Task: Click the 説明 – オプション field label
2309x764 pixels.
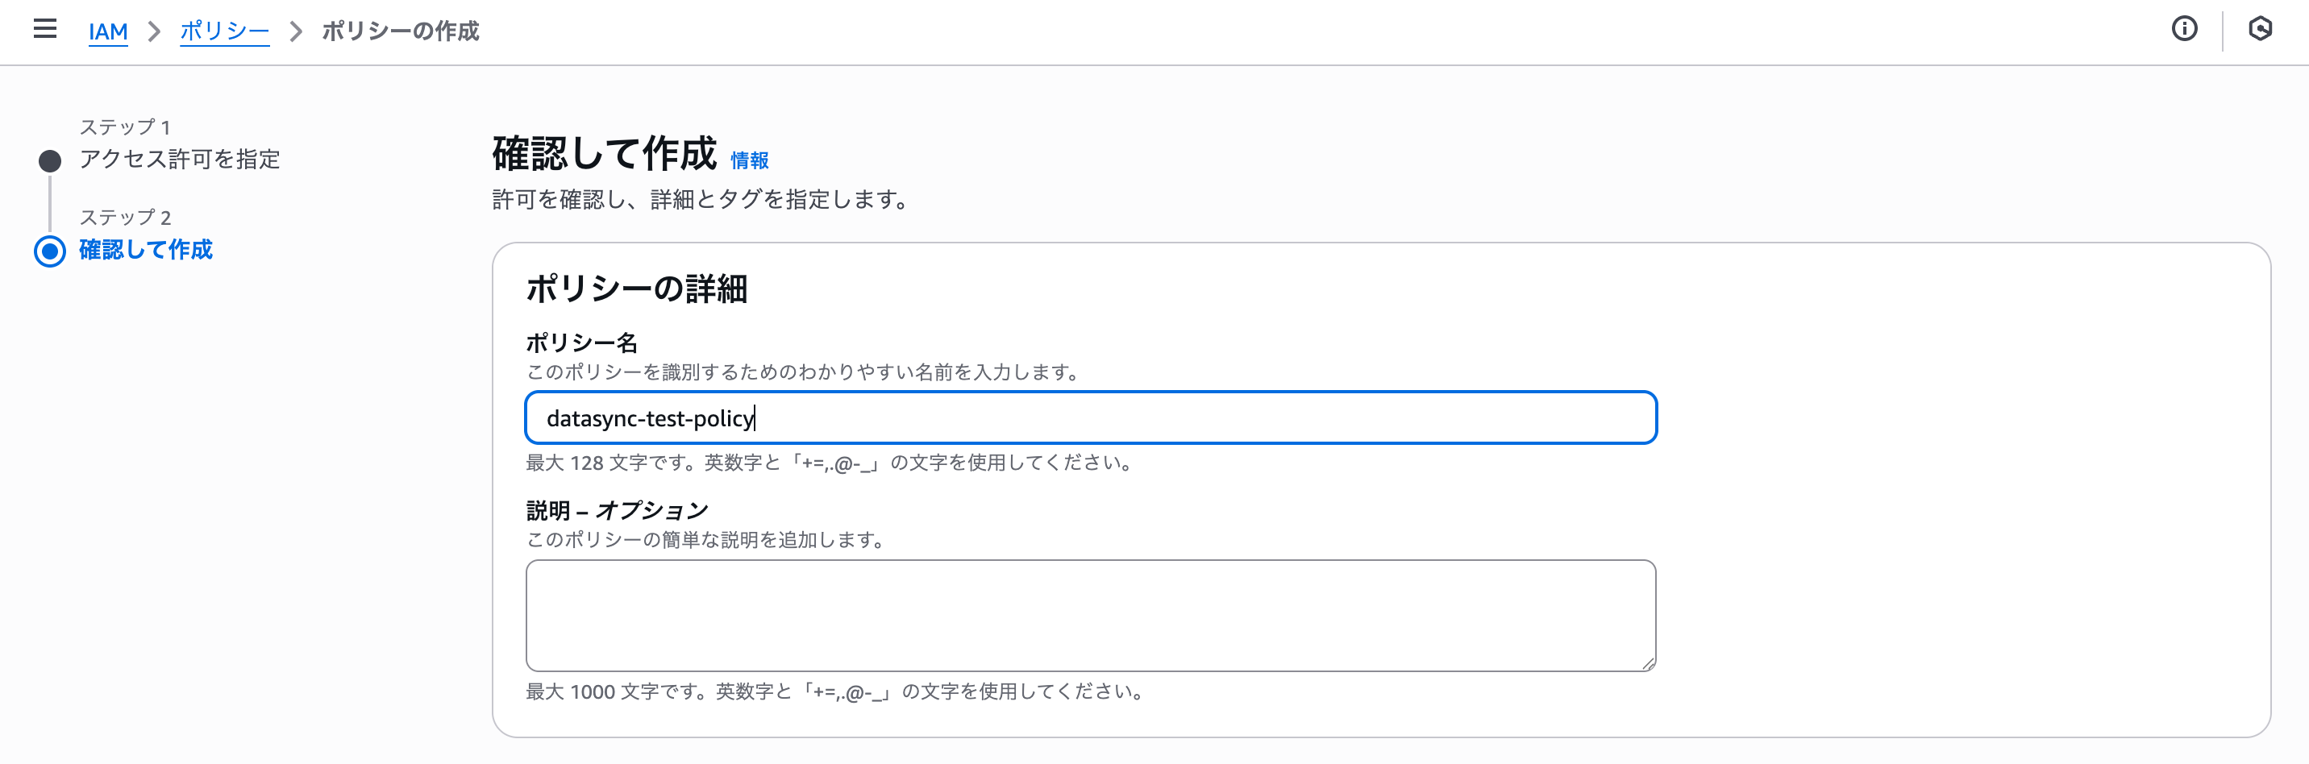Action: 617,510
